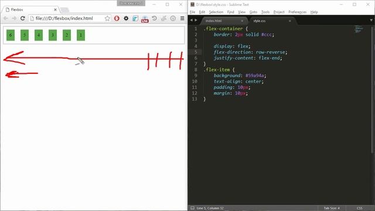Click line number 13 in the gutter

tap(195, 99)
